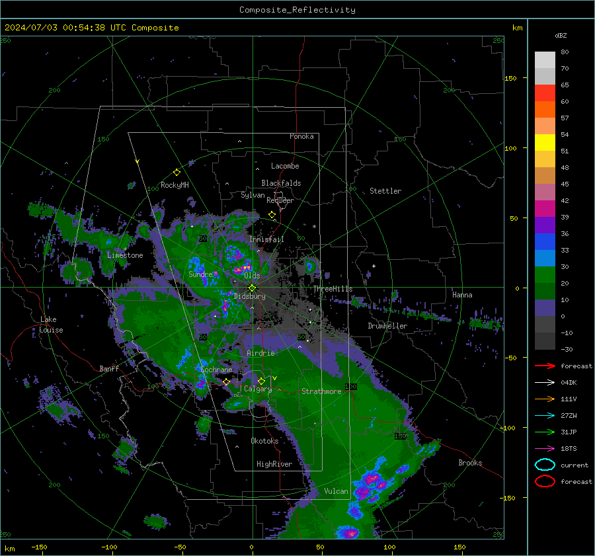Click the yellow 51-54 dBZ swatch
Viewport: 595px width, 556px height.
point(545,143)
